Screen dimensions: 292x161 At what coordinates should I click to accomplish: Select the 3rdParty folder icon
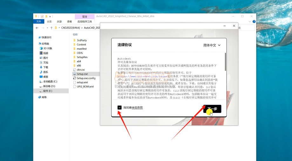tap(74, 41)
